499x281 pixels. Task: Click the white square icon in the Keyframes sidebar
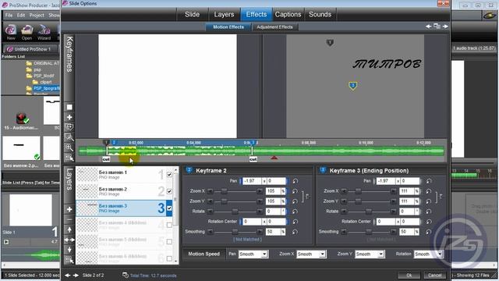coord(69,108)
